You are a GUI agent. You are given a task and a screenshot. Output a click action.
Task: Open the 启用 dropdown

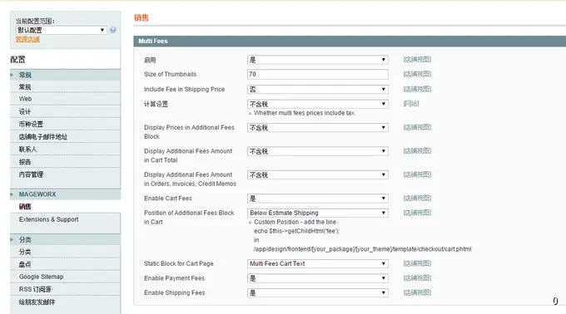click(x=318, y=60)
